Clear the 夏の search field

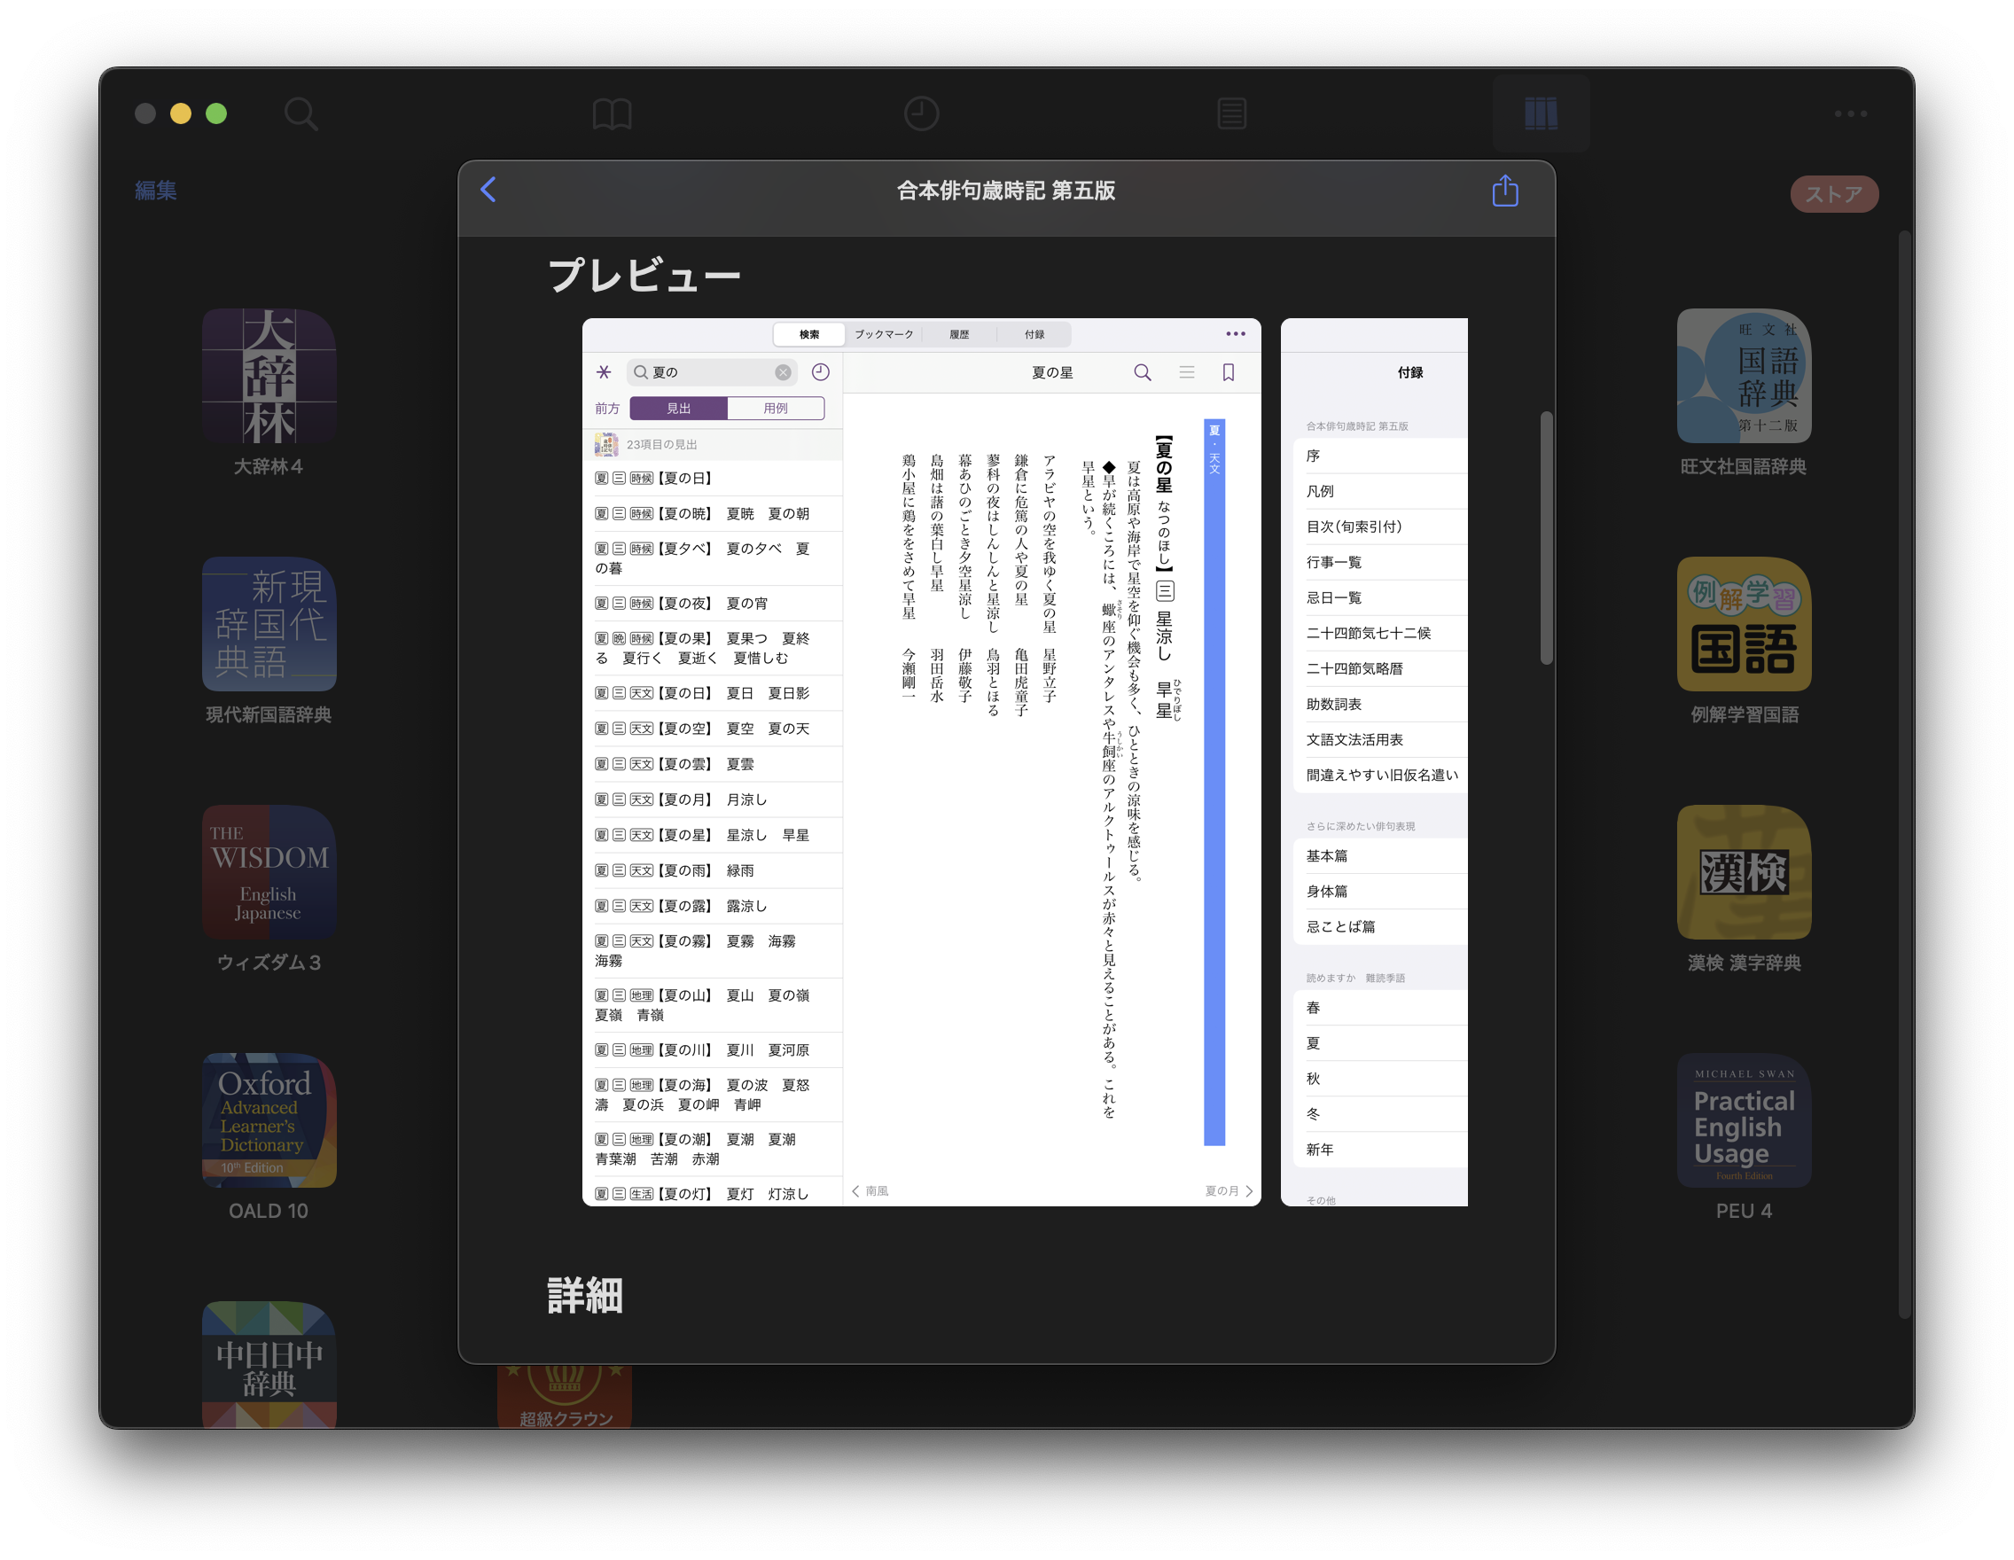pyautogui.click(x=783, y=372)
